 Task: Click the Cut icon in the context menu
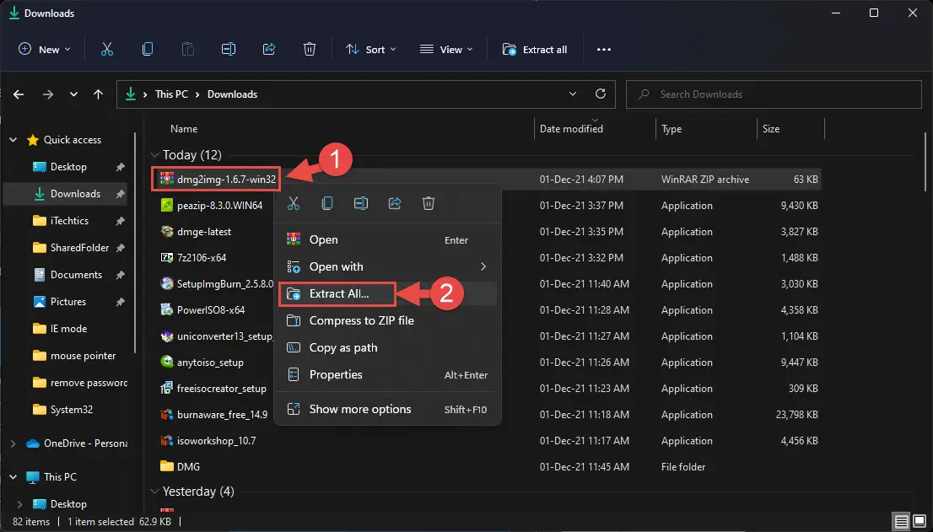coord(294,203)
